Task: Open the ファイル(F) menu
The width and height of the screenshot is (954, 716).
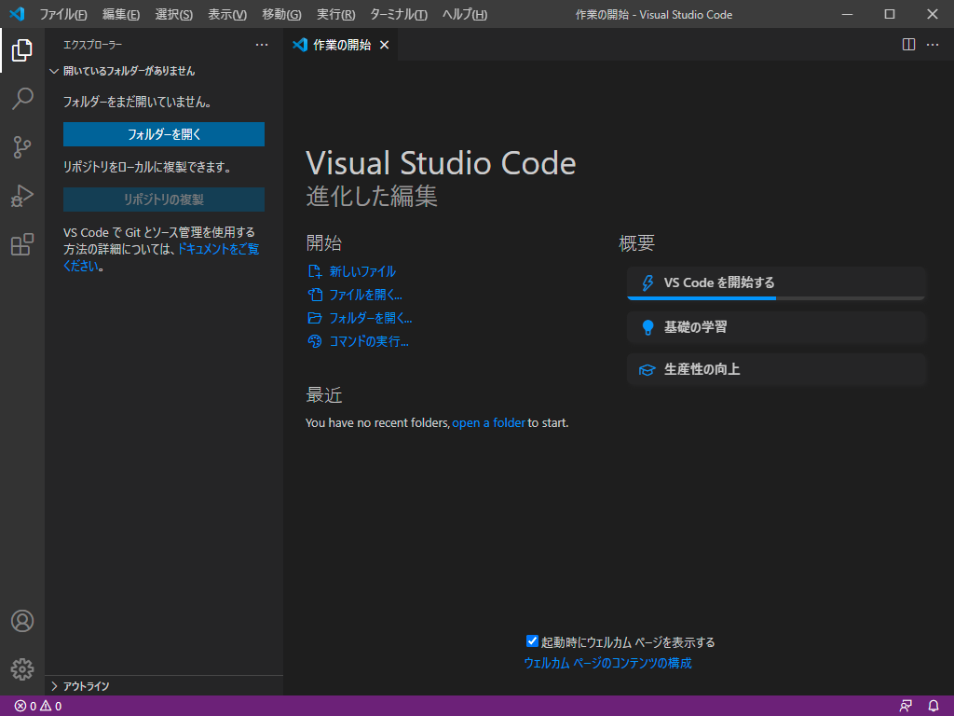Action: point(63,14)
